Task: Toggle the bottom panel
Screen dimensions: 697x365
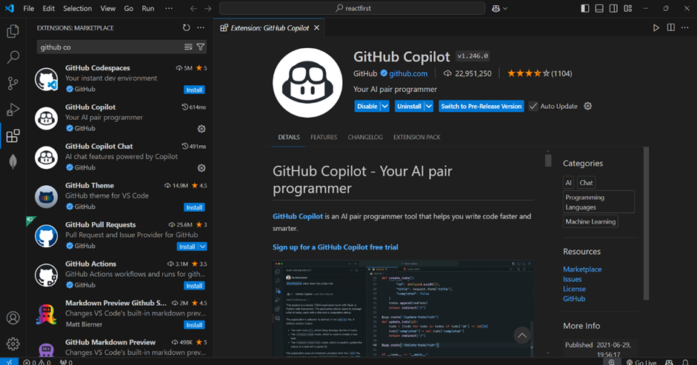Action: tap(599, 8)
